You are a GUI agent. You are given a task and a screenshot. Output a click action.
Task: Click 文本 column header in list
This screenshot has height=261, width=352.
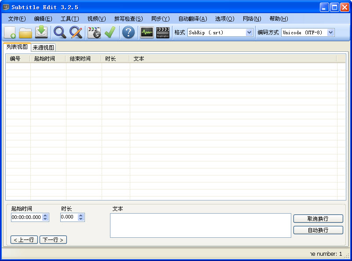click(x=233, y=59)
